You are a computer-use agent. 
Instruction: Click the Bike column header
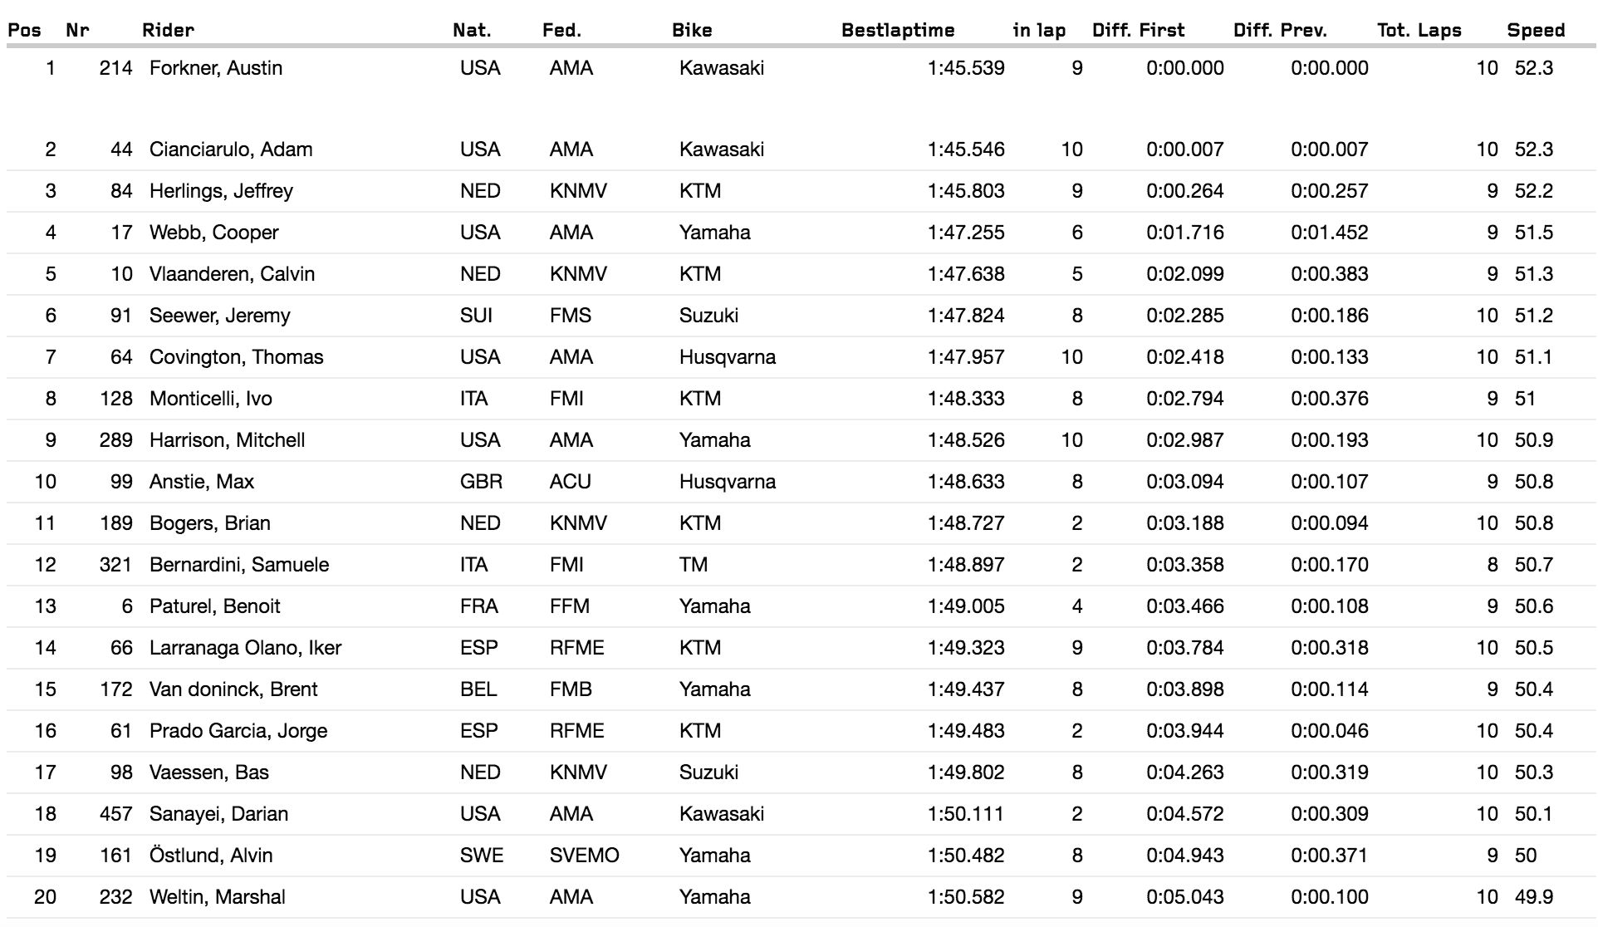[x=692, y=31]
